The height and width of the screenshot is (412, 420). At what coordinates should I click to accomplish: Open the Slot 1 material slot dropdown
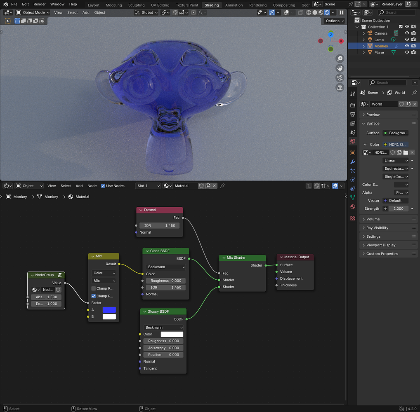tap(148, 186)
